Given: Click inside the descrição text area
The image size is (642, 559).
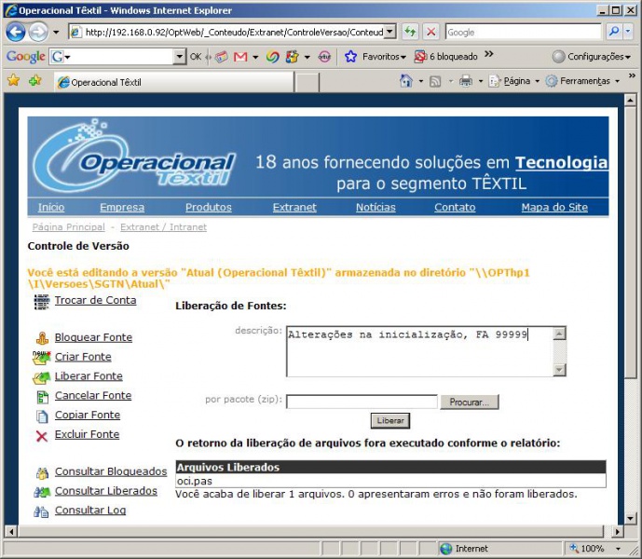Looking at the screenshot, I should [419, 351].
